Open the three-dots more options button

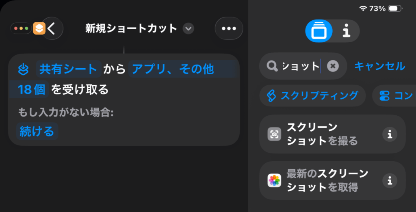pyautogui.click(x=229, y=28)
